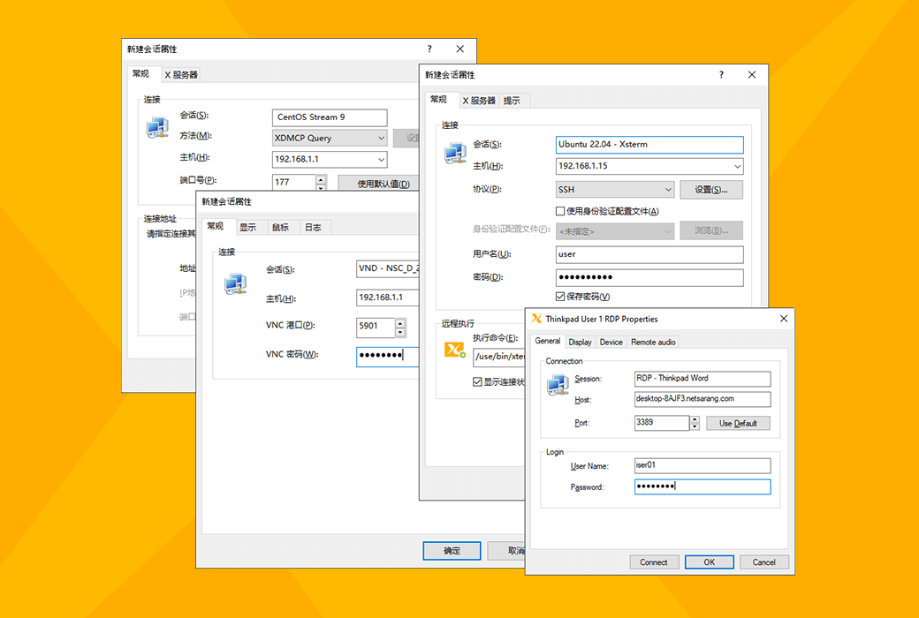The height and width of the screenshot is (618, 919).
Task: Click the VNC 港口 5901 spinner arrows
Action: (400, 328)
